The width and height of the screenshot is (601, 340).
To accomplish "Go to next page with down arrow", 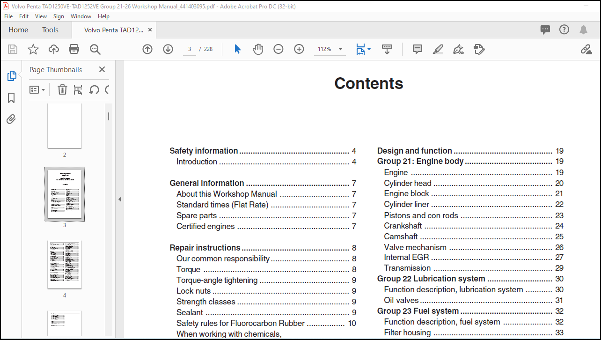I will [x=168, y=49].
